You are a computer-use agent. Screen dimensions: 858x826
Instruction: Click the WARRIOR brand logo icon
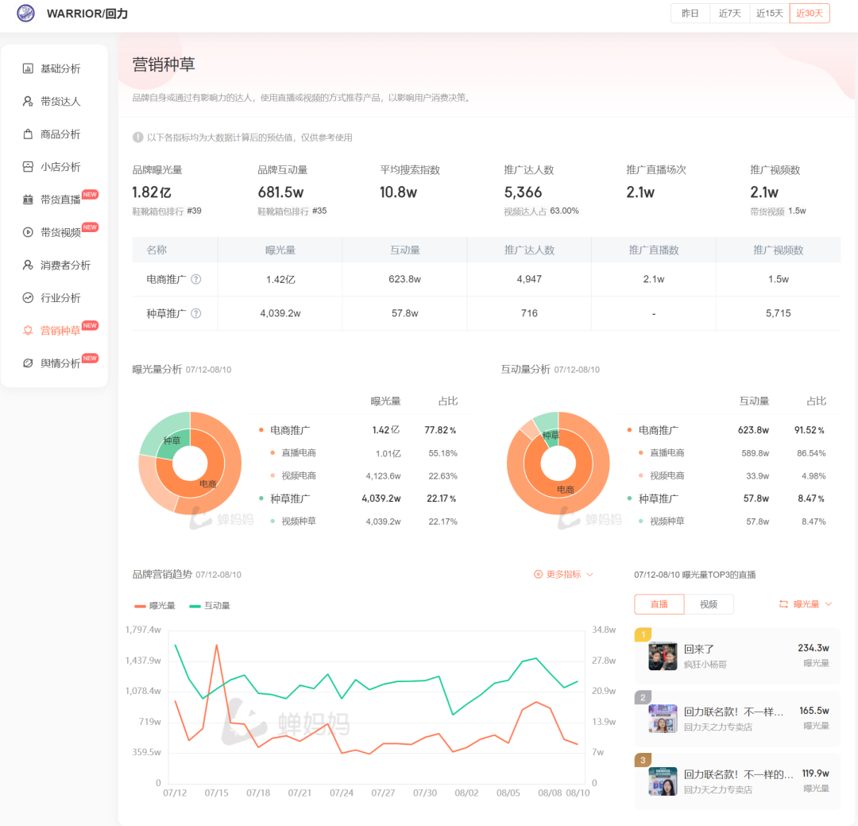(x=25, y=14)
